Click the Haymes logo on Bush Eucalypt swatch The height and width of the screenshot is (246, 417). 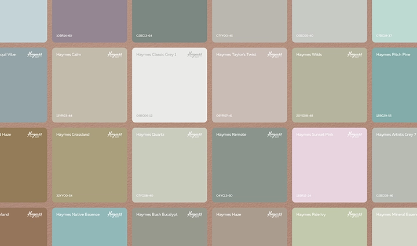pos(195,214)
